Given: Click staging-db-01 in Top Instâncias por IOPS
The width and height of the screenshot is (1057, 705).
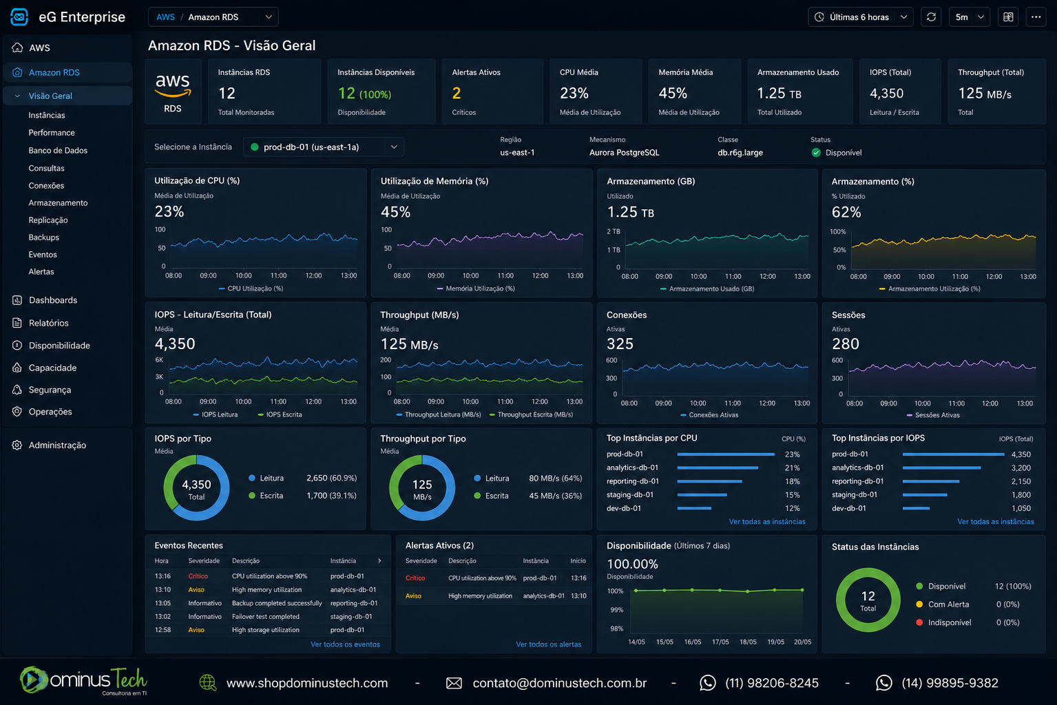Looking at the screenshot, I should [855, 495].
